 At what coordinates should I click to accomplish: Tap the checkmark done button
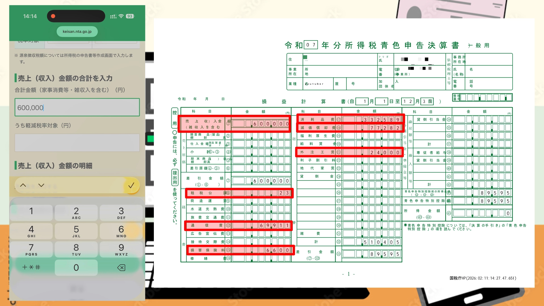tap(131, 186)
